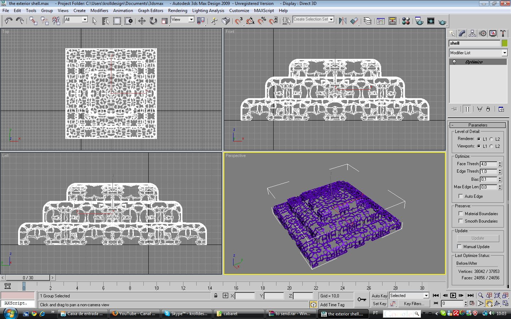Enable the Auto Edge checkbox
The width and height of the screenshot is (511, 319).
pyautogui.click(x=461, y=196)
